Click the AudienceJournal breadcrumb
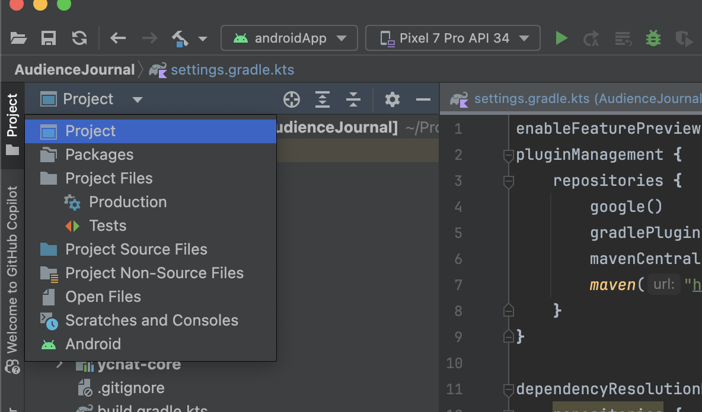The width and height of the screenshot is (702, 412). (74, 69)
